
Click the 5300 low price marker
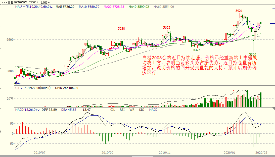pos(252,55)
